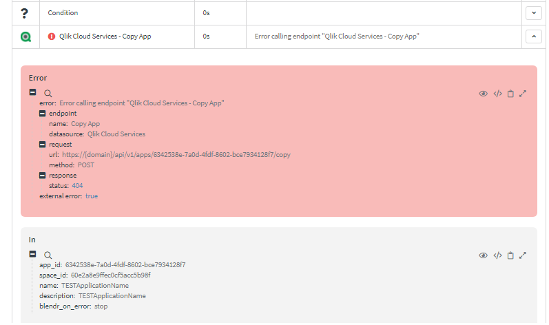Viewport: 549px width, 325px height.
Task: Collapse the Qlik Copy App row details
Action: point(533,36)
